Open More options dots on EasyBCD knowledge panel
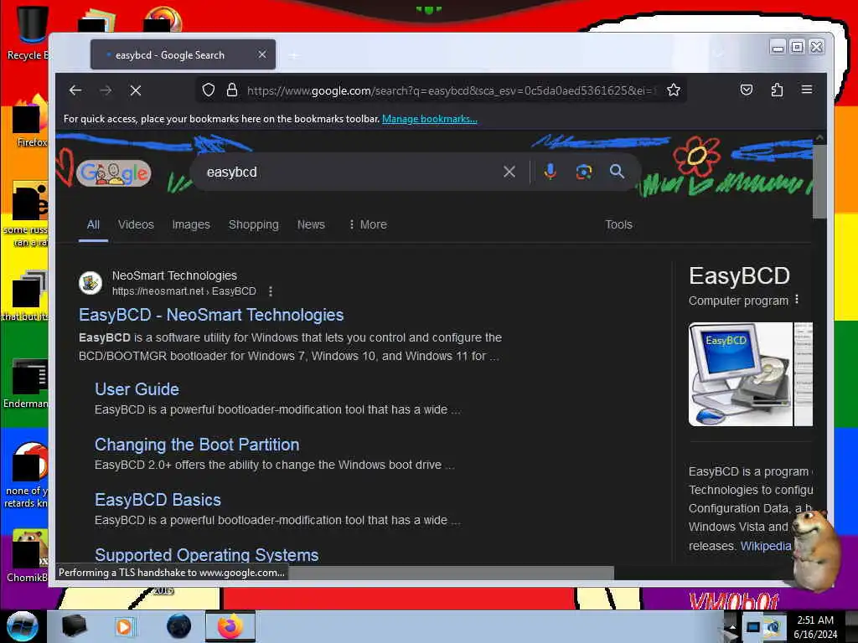The height and width of the screenshot is (643, 858). click(797, 300)
